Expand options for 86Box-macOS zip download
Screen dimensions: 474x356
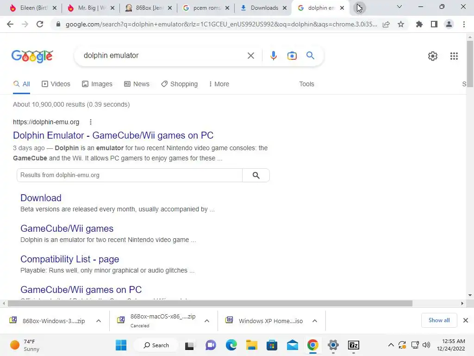click(207, 321)
